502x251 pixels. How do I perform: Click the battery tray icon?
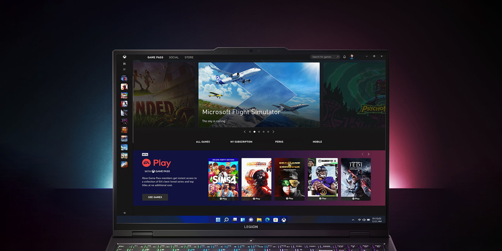tap(368, 220)
